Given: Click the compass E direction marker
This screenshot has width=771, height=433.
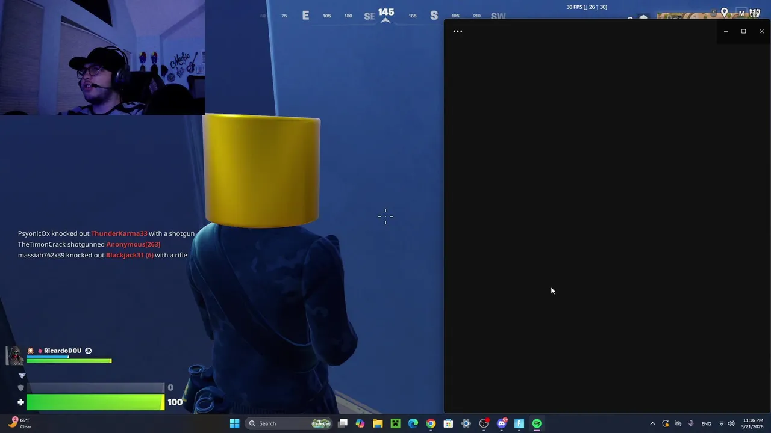Looking at the screenshot, I should pos(305,16).
